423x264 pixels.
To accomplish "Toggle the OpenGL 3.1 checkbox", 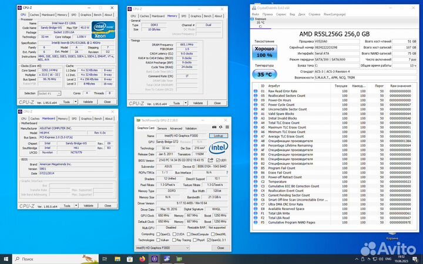I will click(209, 240).
